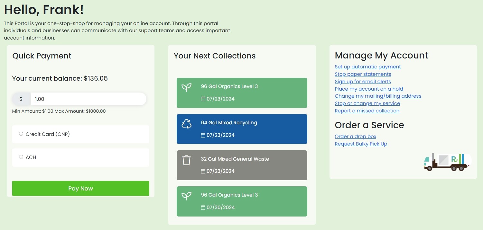Select the Credit Card (CNP) radio button
483x230 pixels.
click(x=21, y=134)
